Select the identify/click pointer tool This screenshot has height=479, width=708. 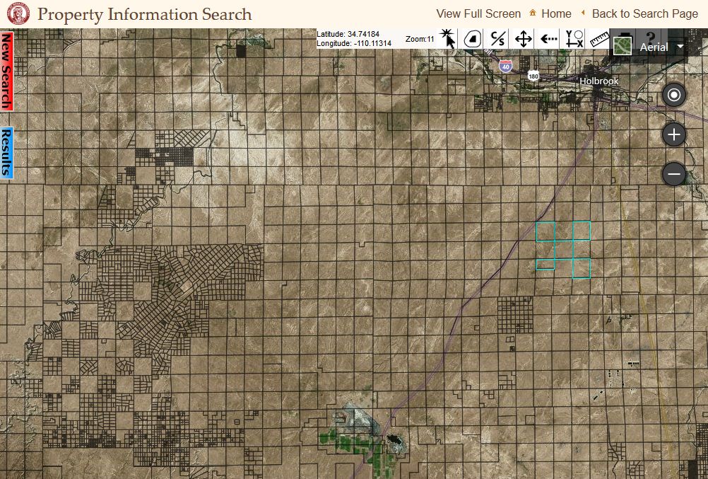click(448, 38)
